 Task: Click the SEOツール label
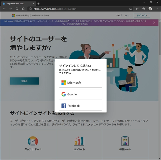tap(79, 149)
